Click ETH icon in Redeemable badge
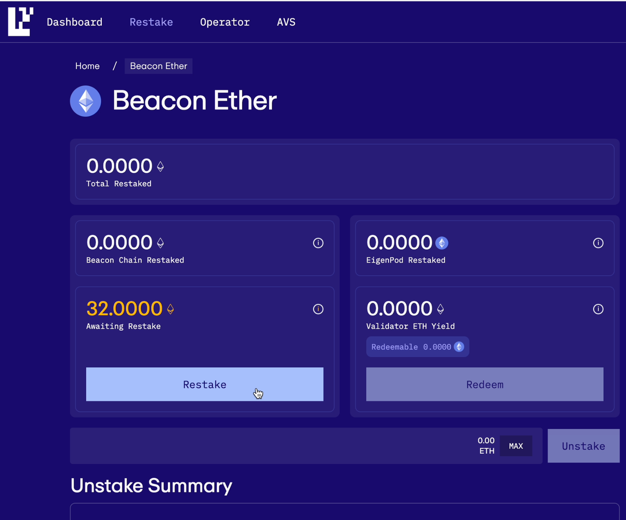The image size is (626, 520). pyautogui.click(x=459, y=347)
